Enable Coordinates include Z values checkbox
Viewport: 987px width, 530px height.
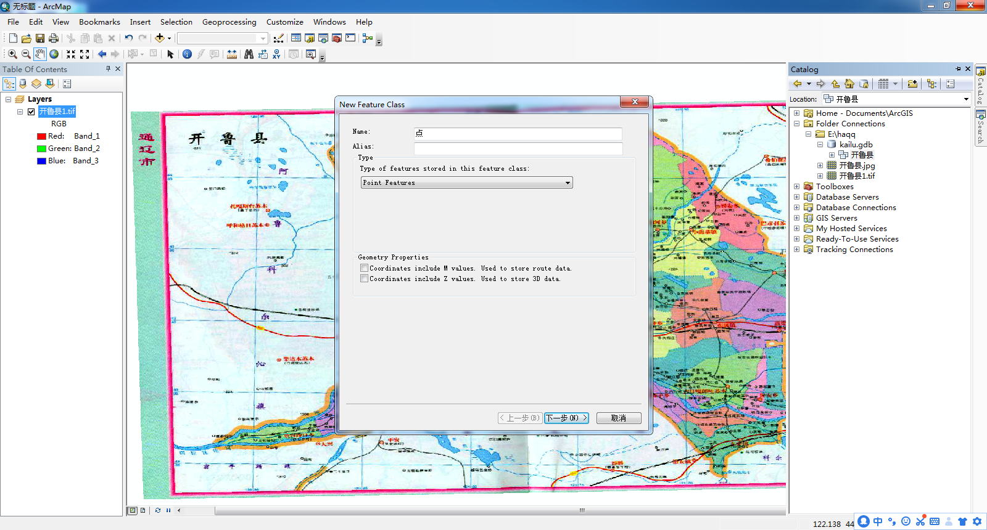tap(365, 279)
